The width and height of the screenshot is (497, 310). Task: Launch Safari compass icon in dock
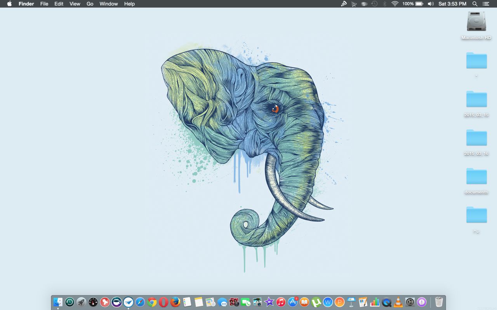[x=140, y=302]
